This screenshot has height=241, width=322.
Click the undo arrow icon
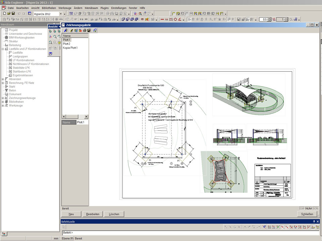point(19,14)
